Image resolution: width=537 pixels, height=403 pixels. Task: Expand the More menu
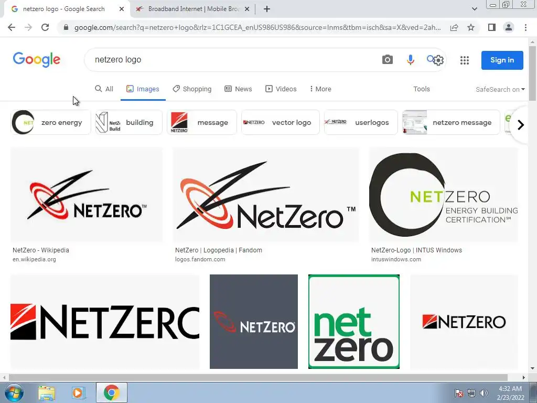click(x=320, y=89)
